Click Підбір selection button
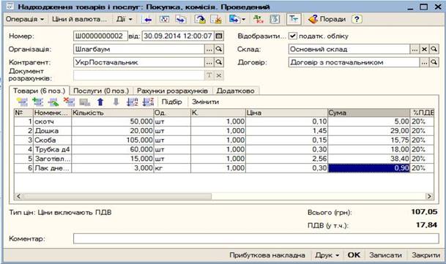The height and width of the screenshot is (264, 446). point(171,102)
